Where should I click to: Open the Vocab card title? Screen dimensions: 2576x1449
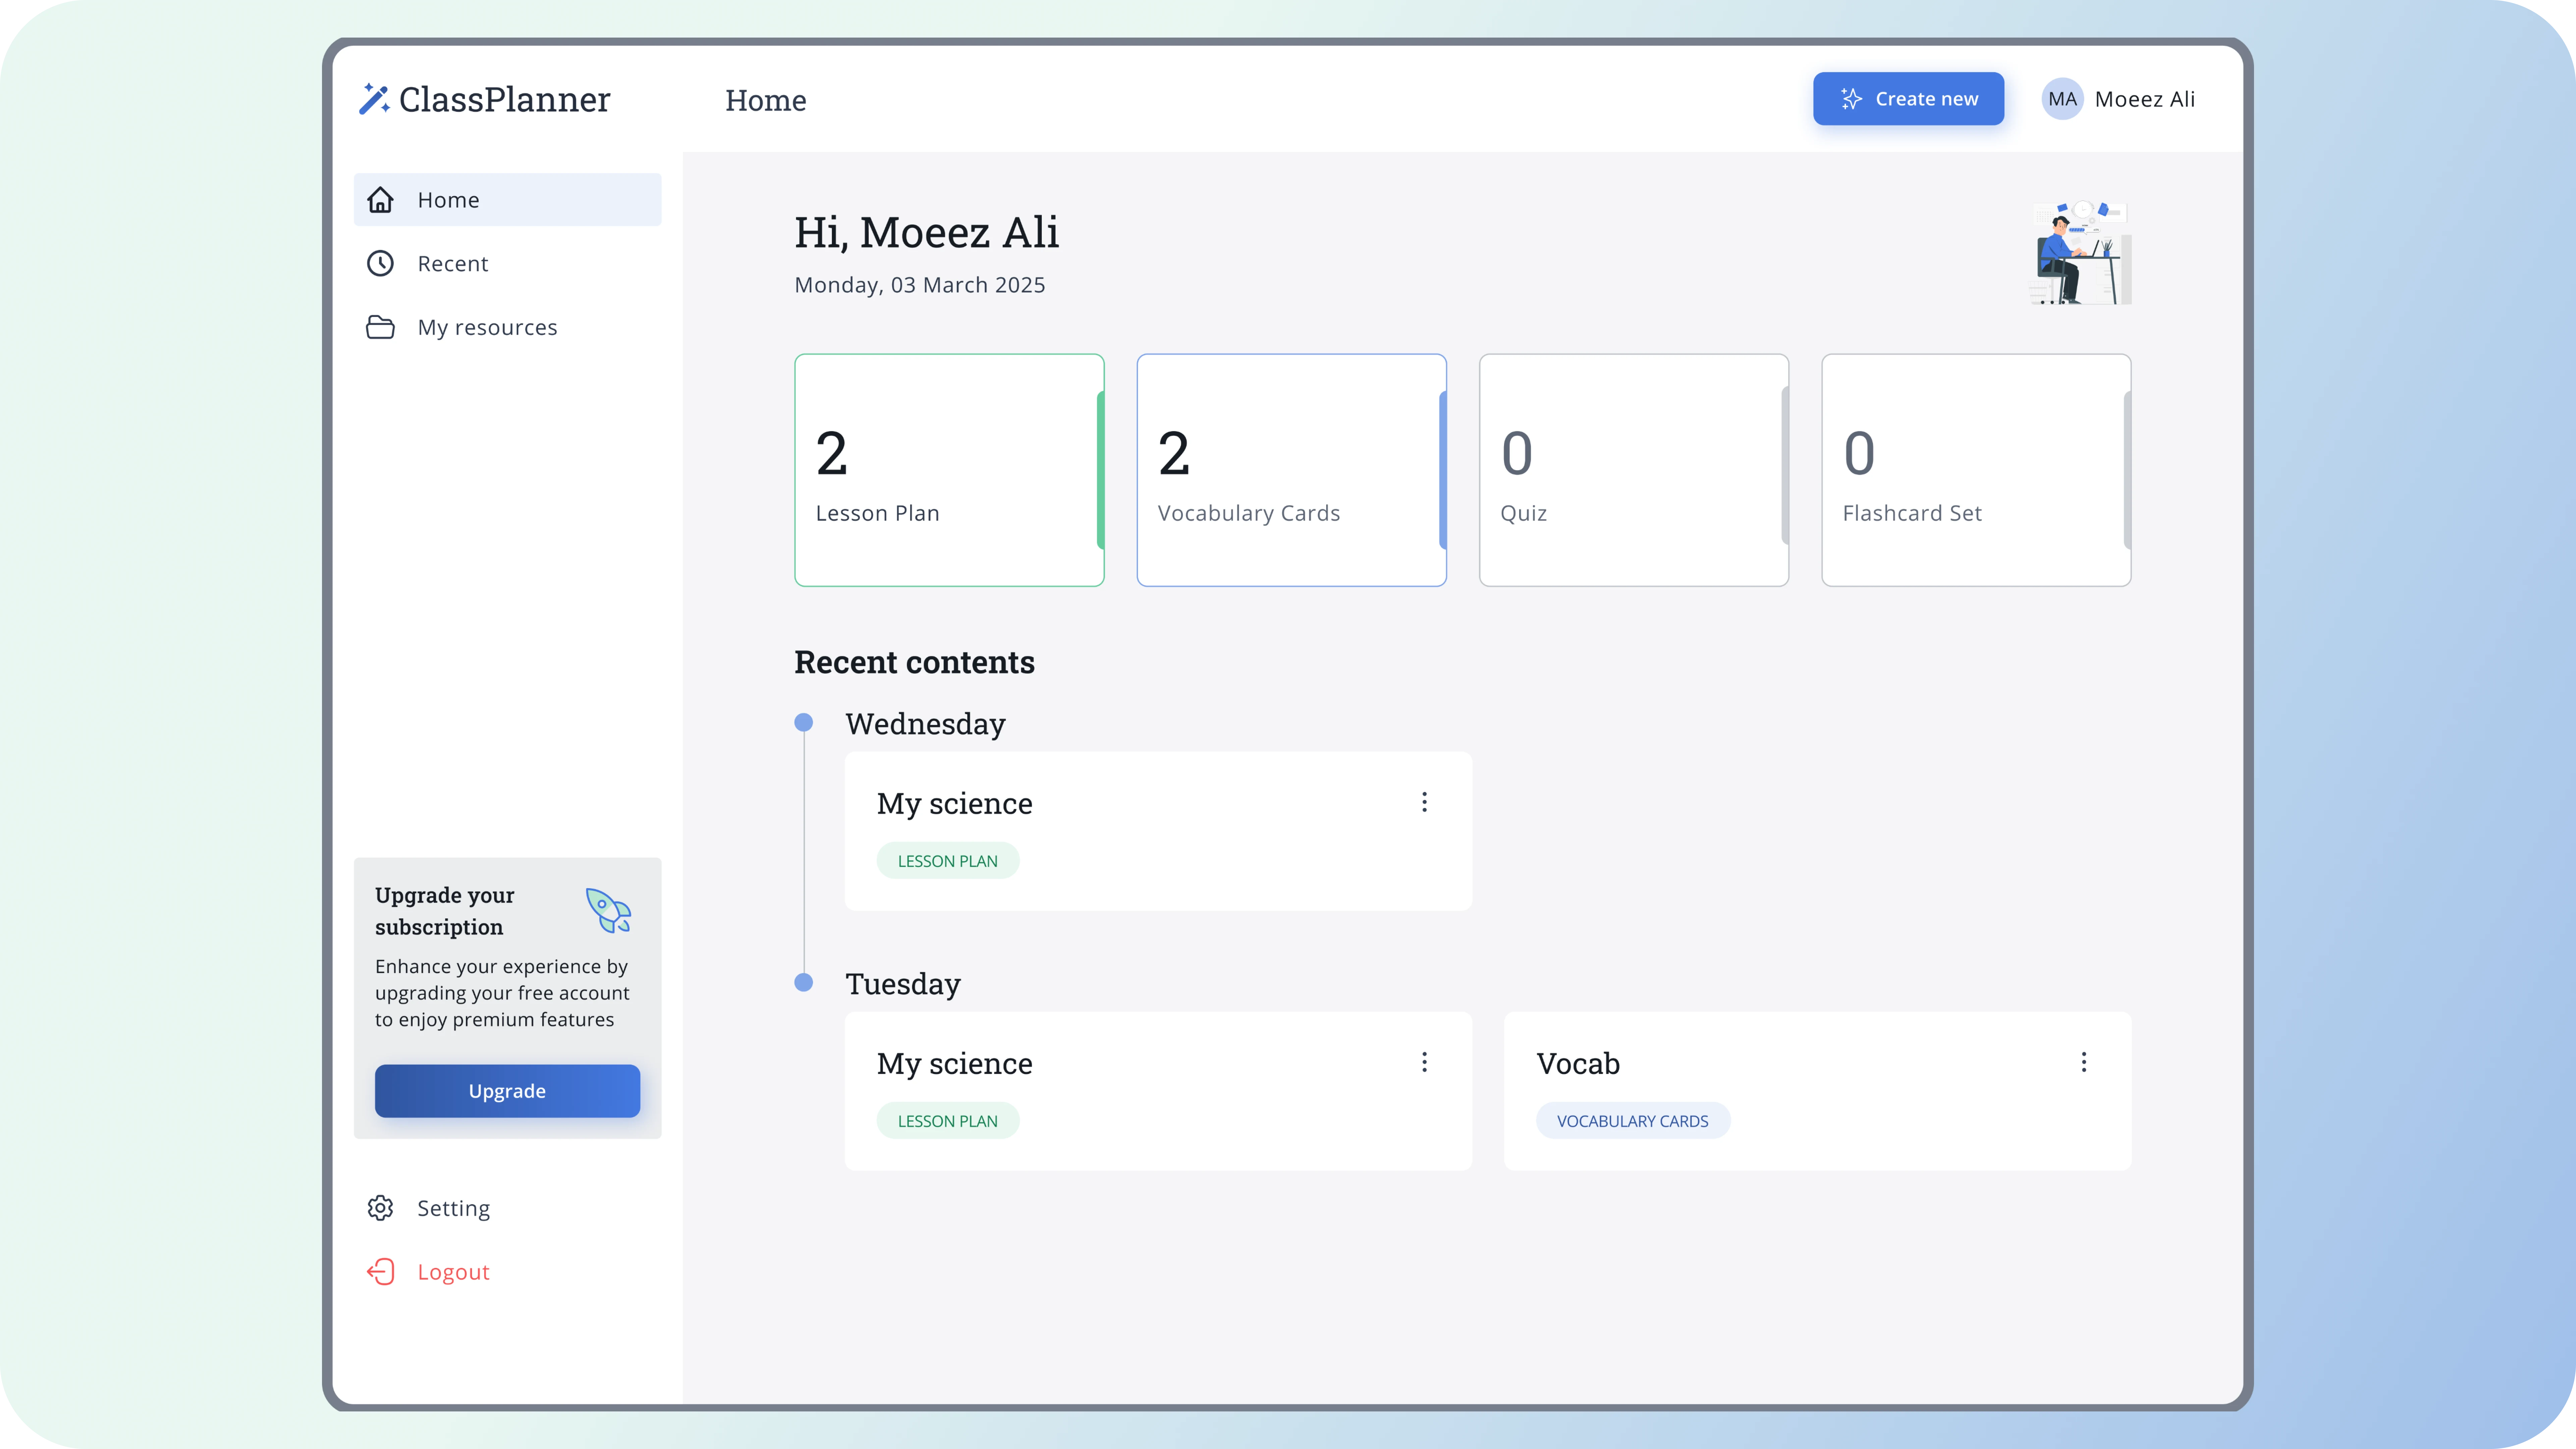tap(1578, 1063)
